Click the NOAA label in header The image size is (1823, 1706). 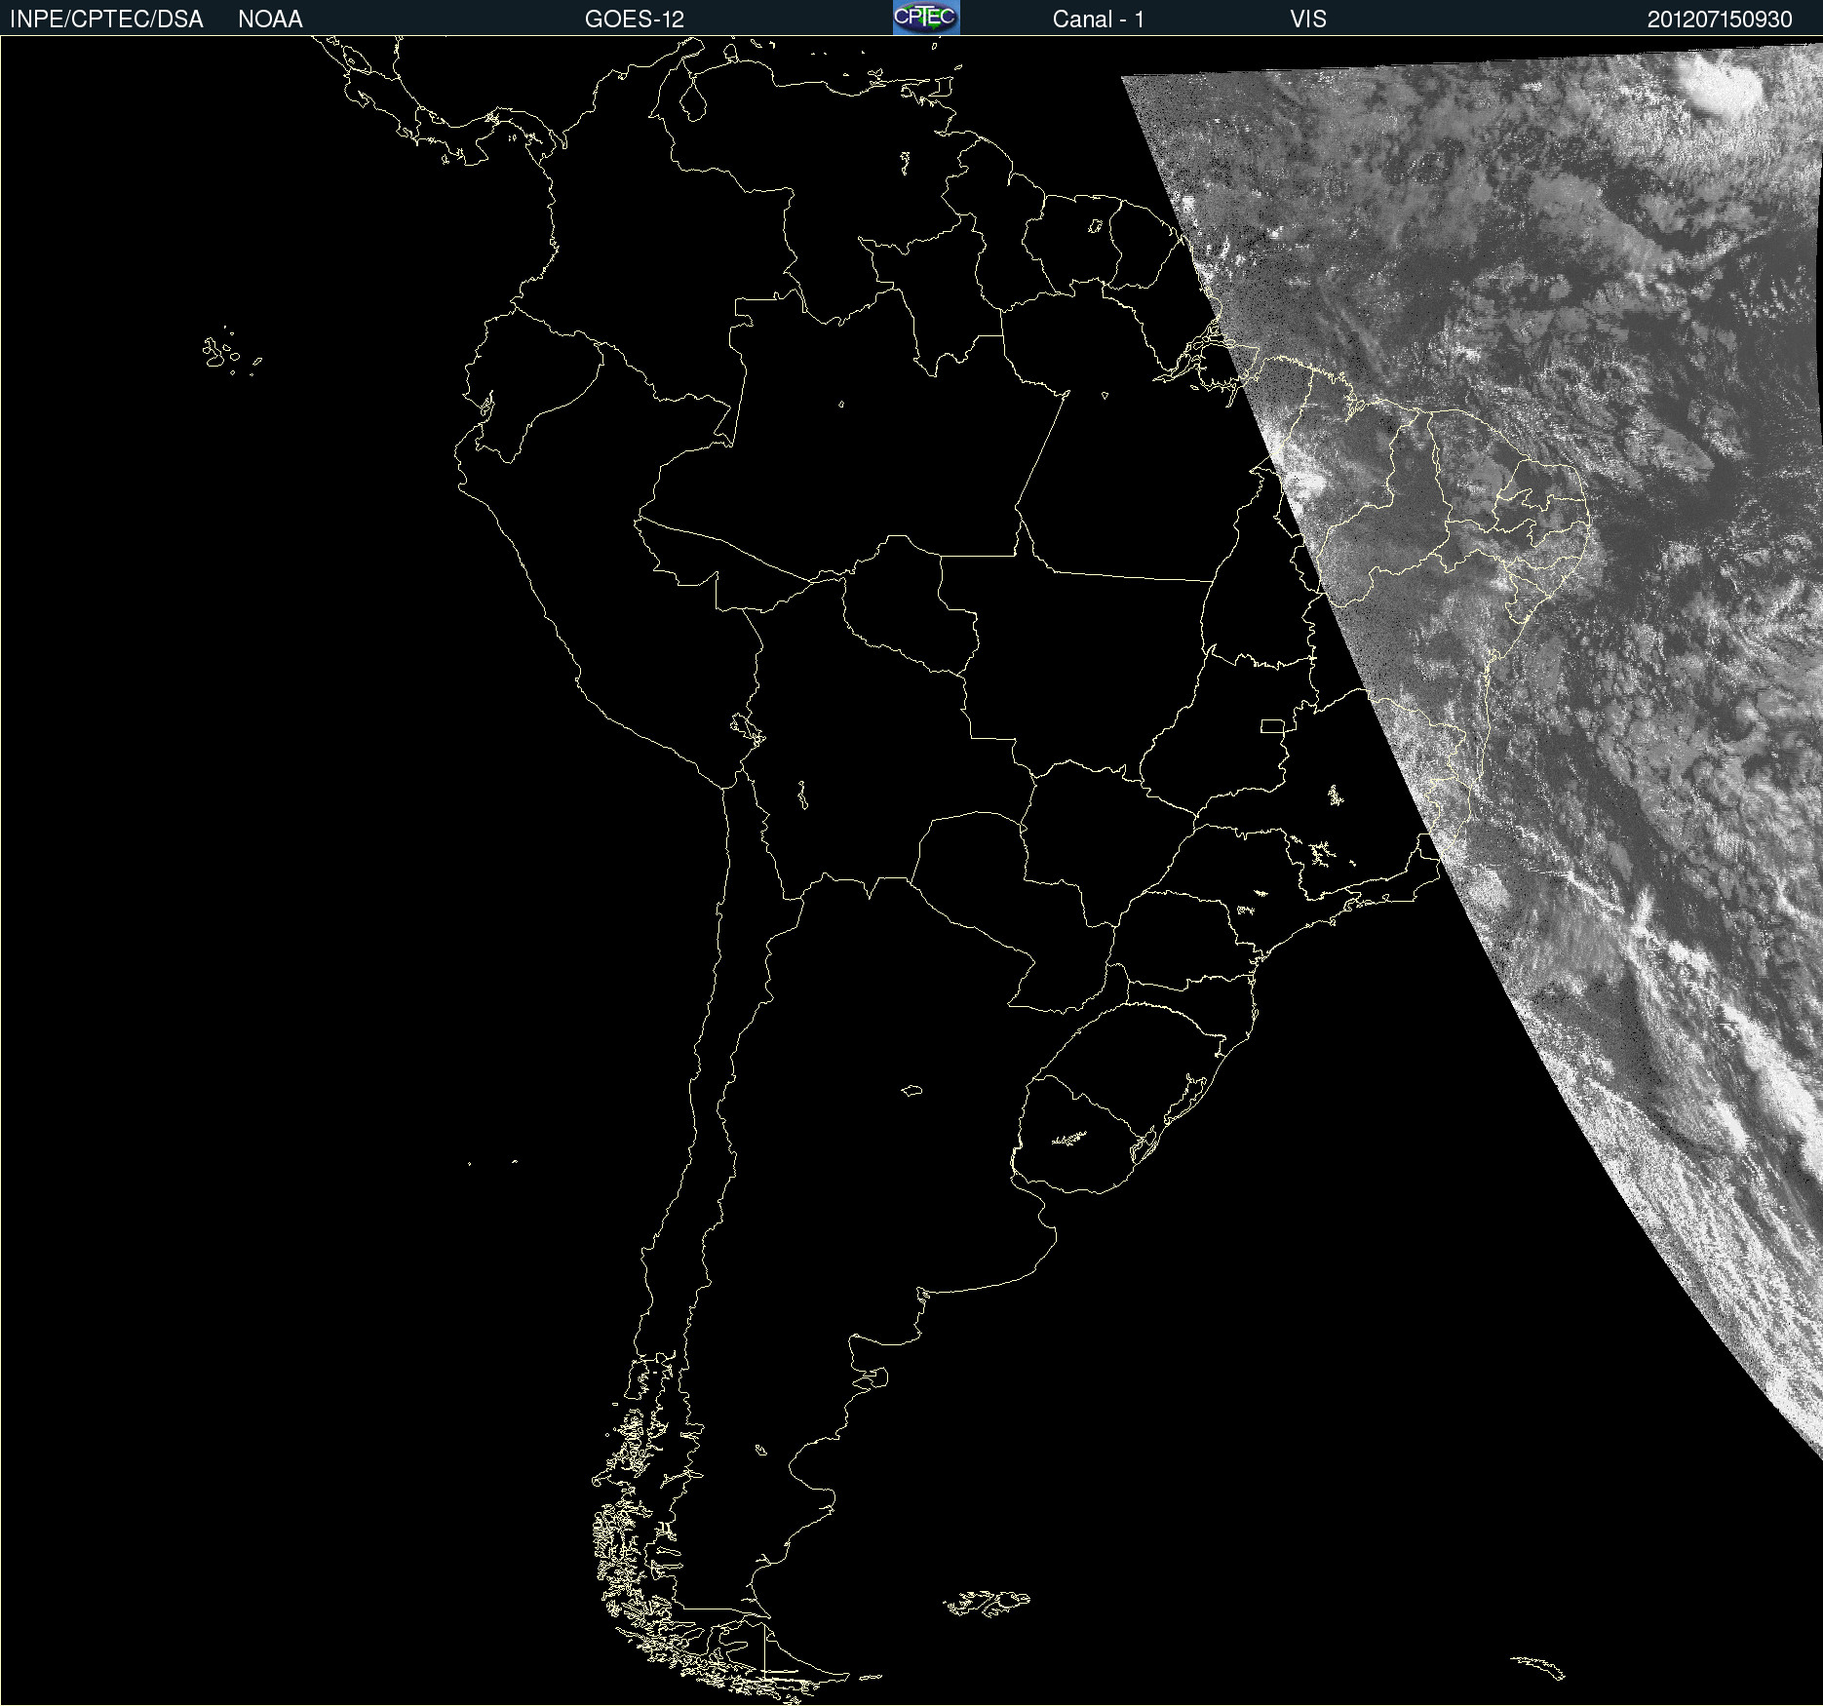tap(270, 19)
